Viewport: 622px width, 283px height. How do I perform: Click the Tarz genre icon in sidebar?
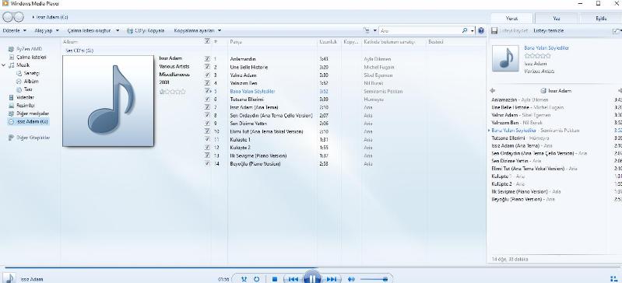point(19,89)
